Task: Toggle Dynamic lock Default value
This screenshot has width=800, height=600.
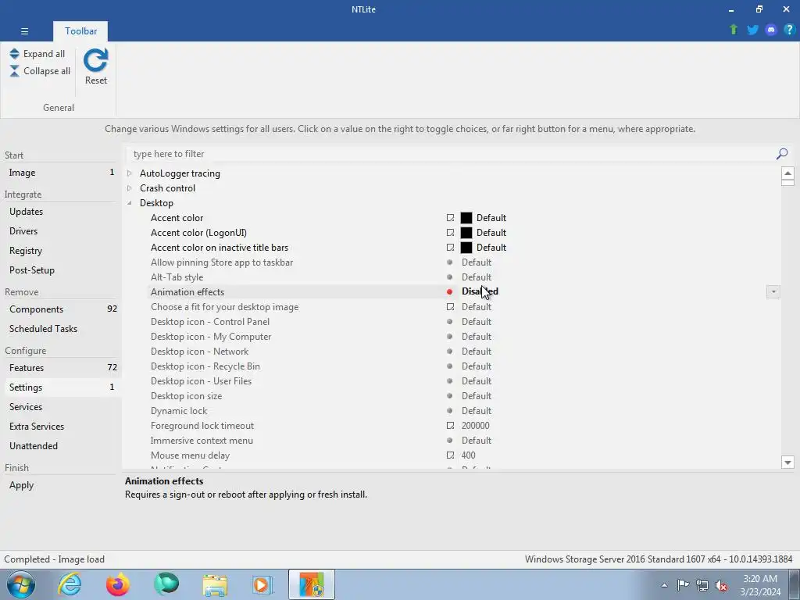Action: [x=477, y=411]
